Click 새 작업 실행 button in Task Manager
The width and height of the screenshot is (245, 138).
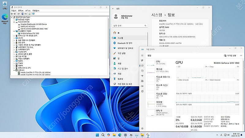pyautogui.click(x=230, y=56)
